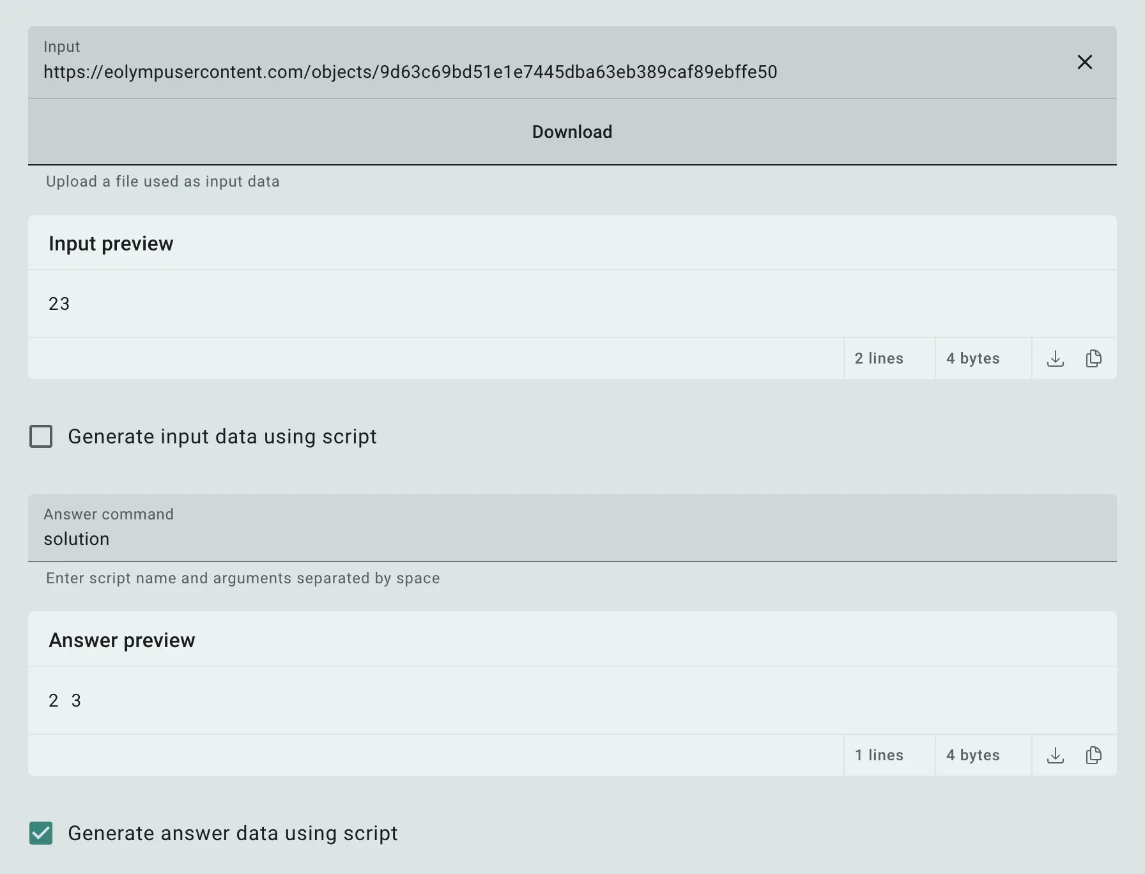The image size is (1145, 874).
Task: Uncheck the Generate answer data using script checkbox
Action: (41, 833)
